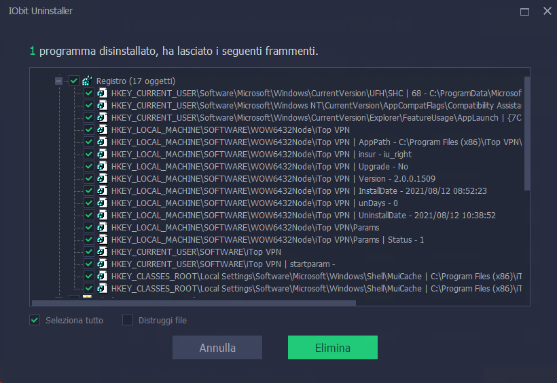Uncheck the AppPath entry checkbox
Screen dimensions: 557x383
pyautogui.click(x=89, y=142)
